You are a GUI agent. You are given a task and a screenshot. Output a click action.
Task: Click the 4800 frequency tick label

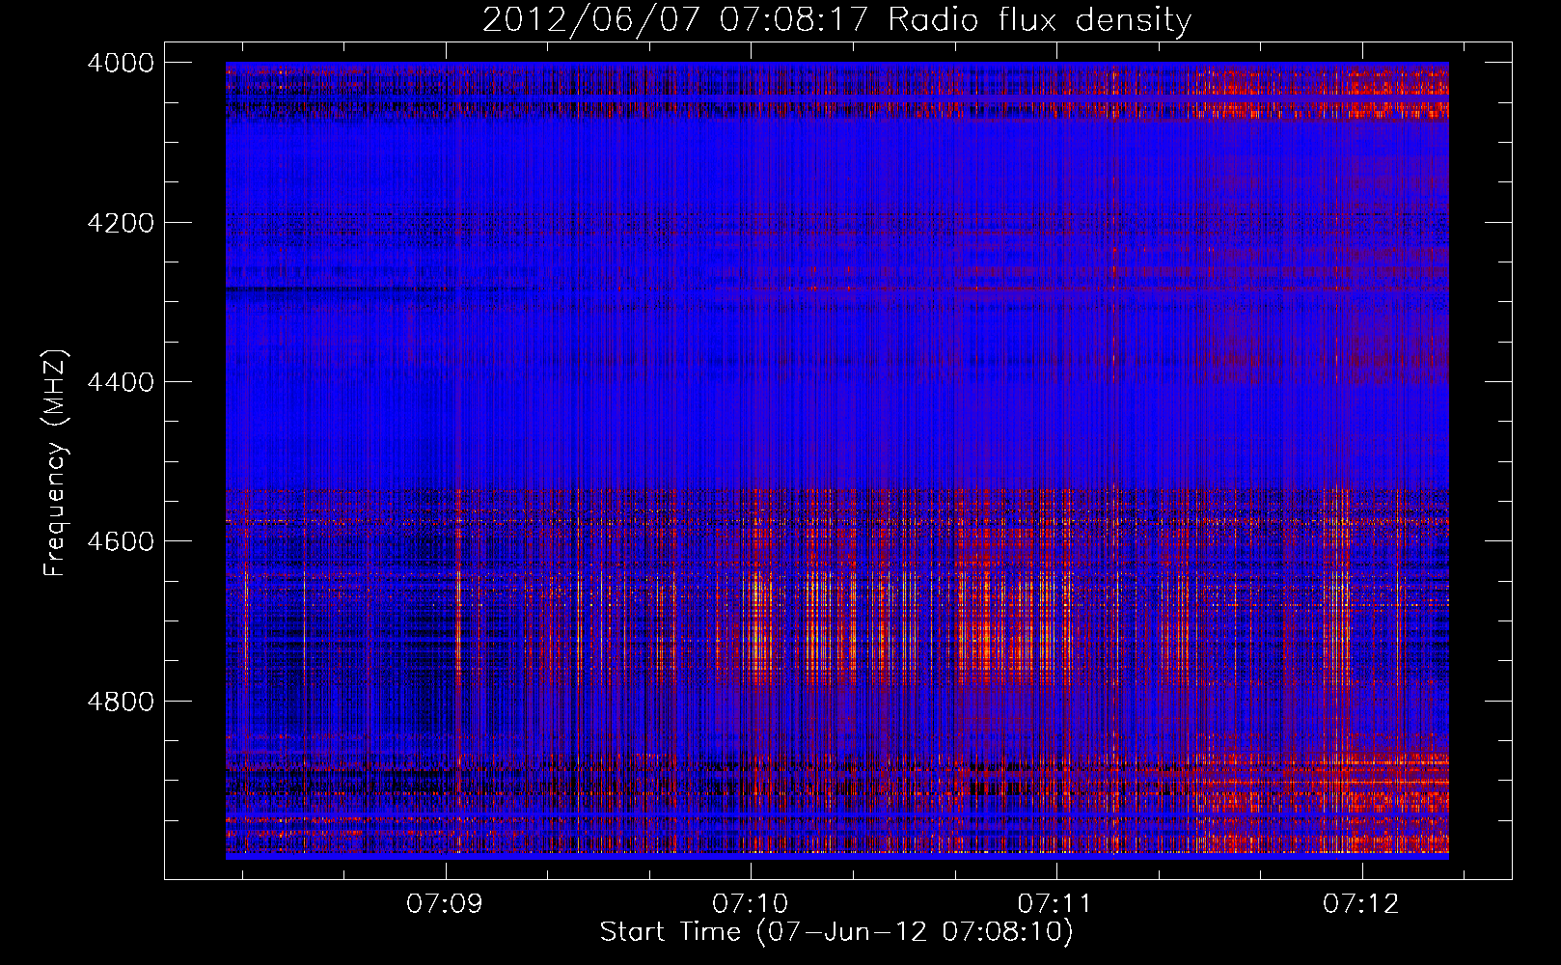tap(121, 702)
